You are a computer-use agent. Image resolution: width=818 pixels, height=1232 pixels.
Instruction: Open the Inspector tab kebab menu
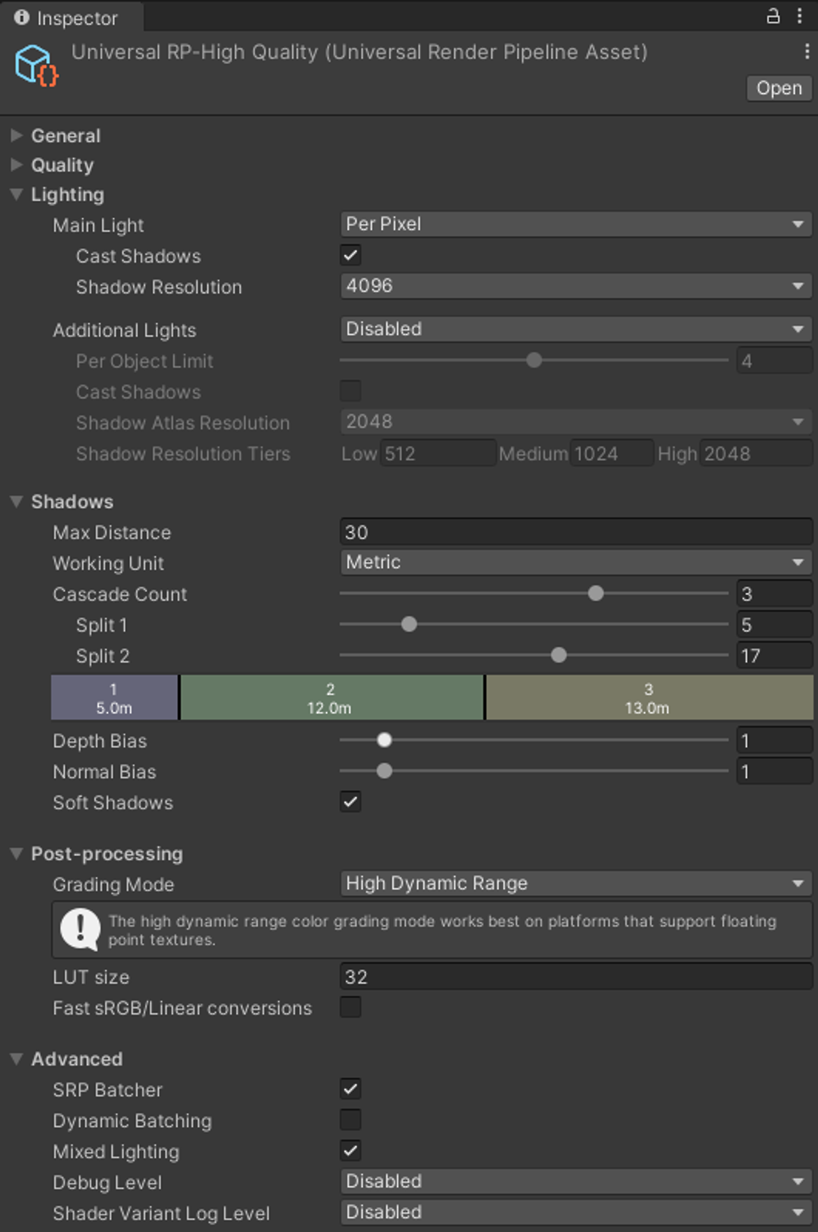(x=799, y=16)
